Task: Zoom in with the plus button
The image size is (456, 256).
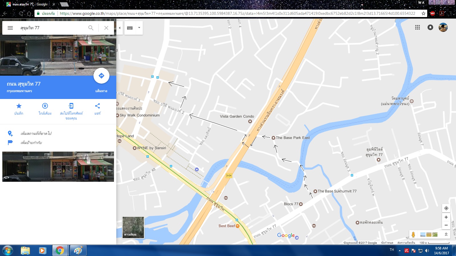Action: tap(446, 217)
